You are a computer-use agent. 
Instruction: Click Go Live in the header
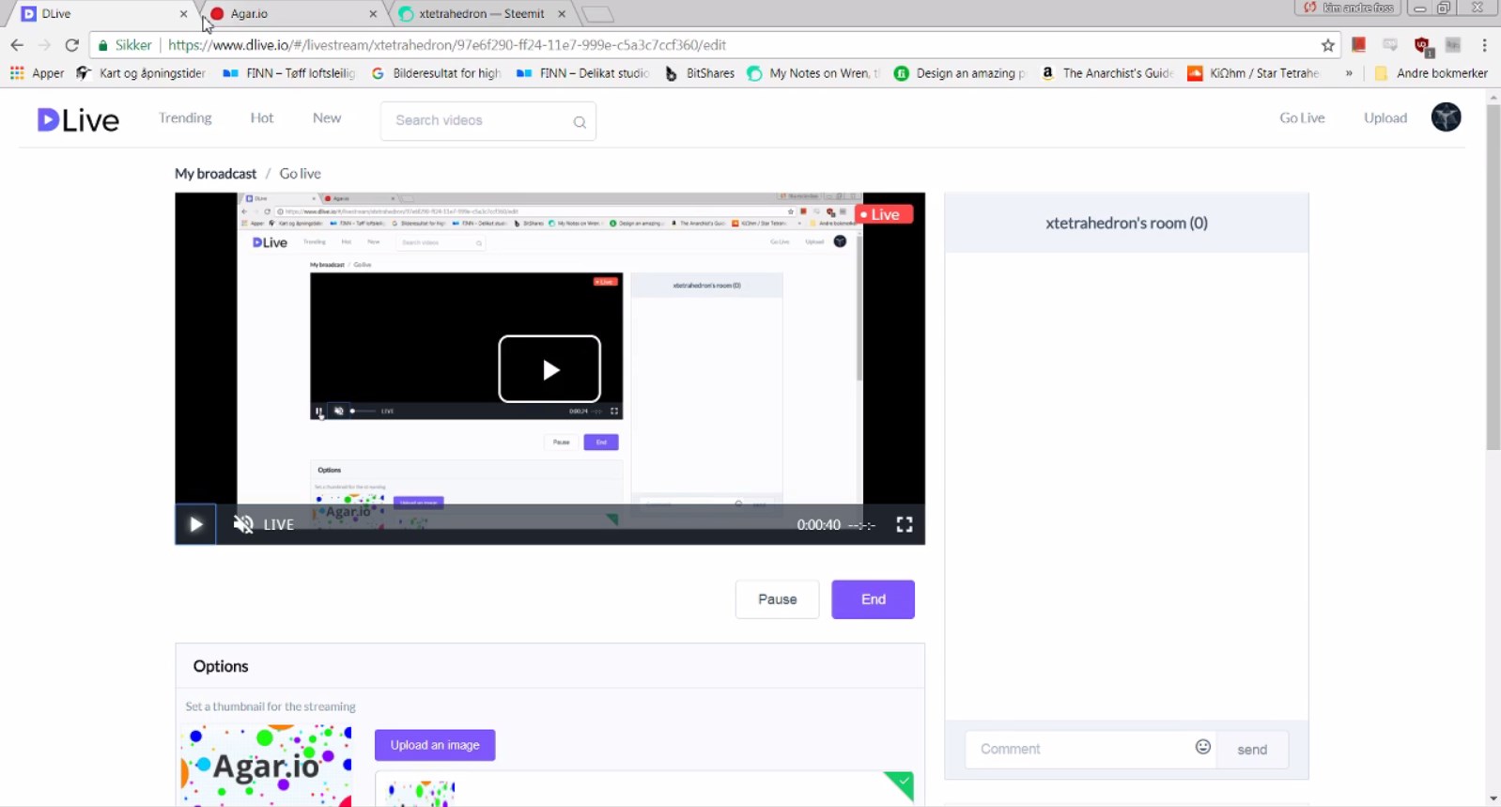tap(1302, 117)
